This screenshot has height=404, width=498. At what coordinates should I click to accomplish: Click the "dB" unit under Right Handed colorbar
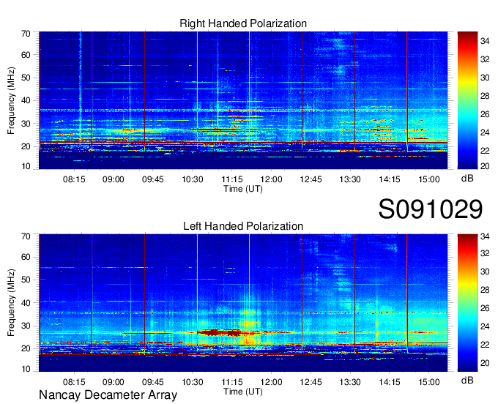coord(467,179)
